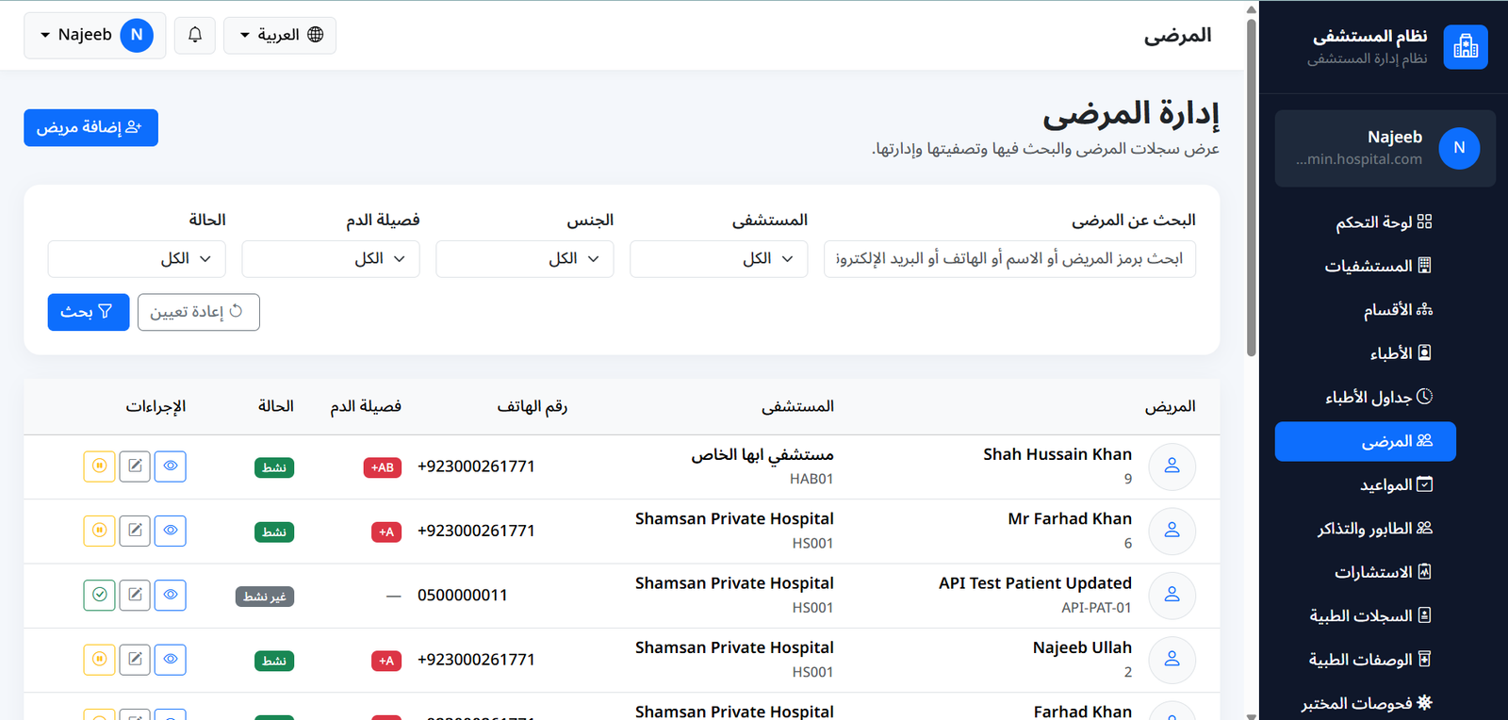Click the +AB blood type badge
This screenshot has height=720, width=1508.
coord(382,467)
